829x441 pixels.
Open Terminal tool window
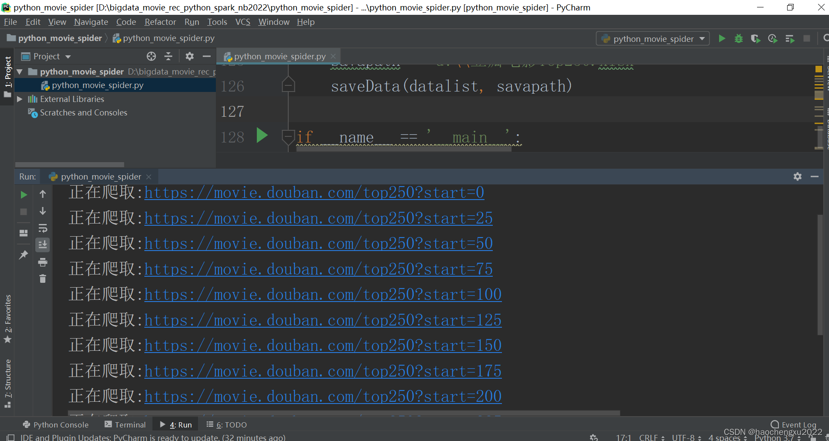pos(125,424)
